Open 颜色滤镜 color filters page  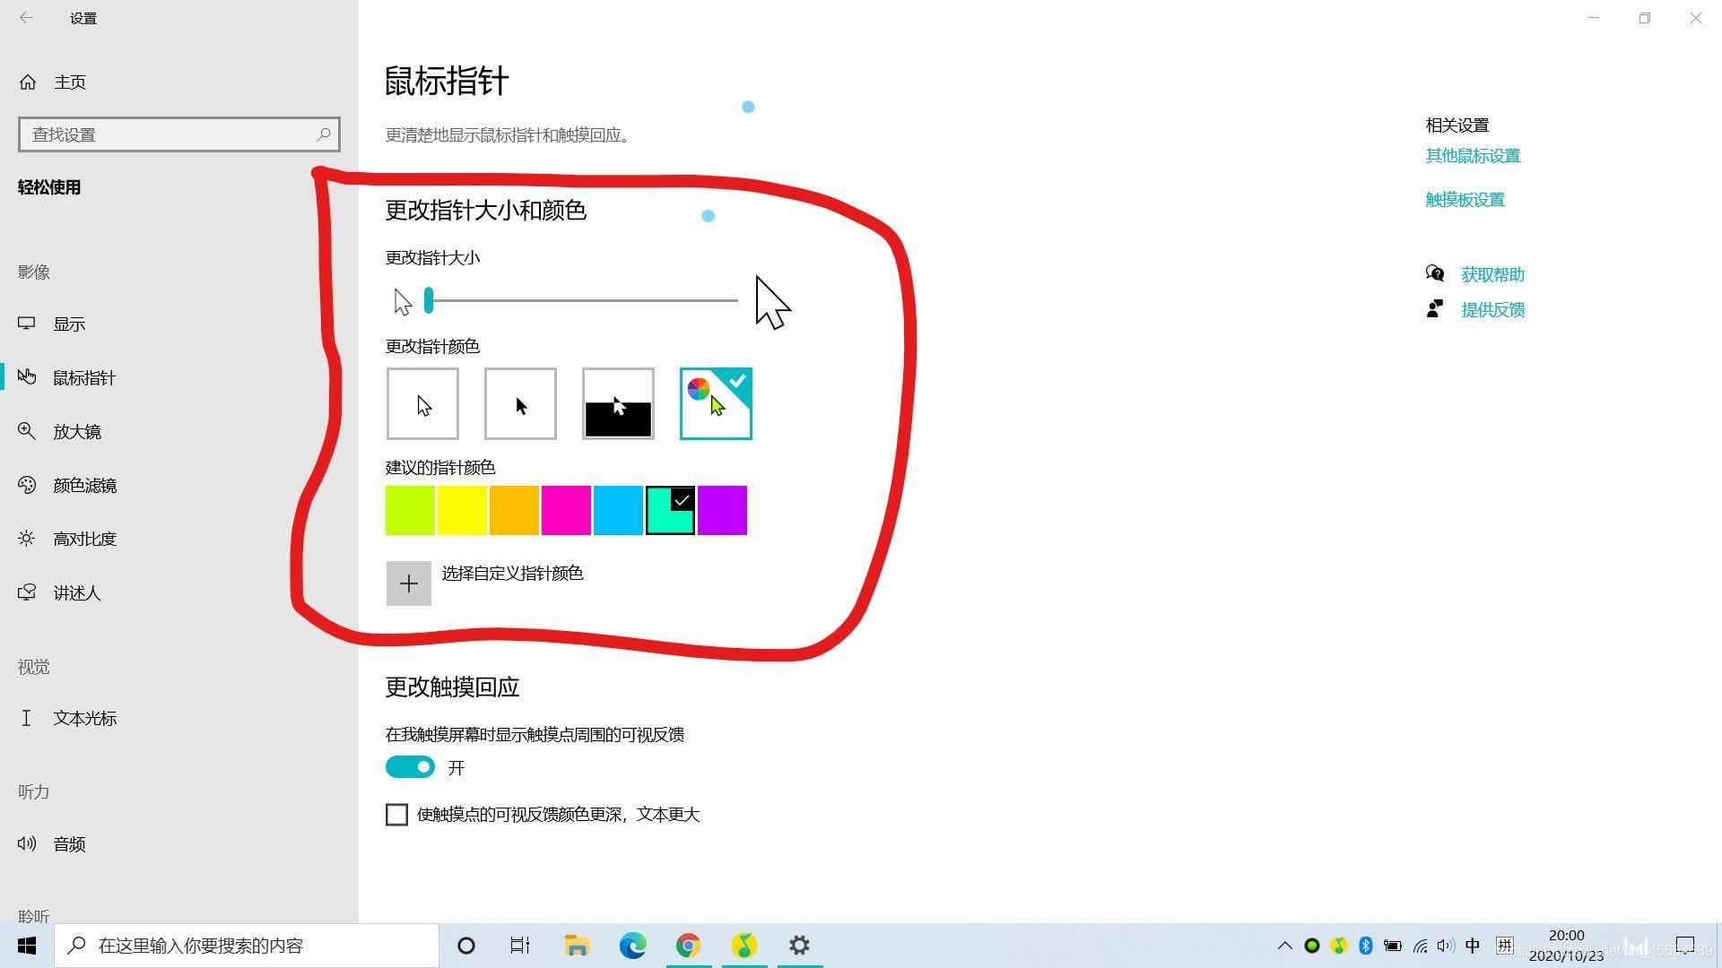pyautogui.click(x=67, y=485)
